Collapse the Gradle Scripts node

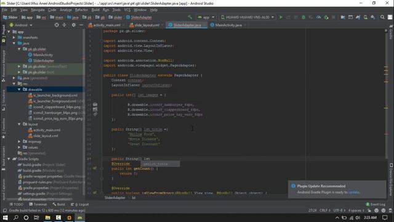tap(9, 159)
